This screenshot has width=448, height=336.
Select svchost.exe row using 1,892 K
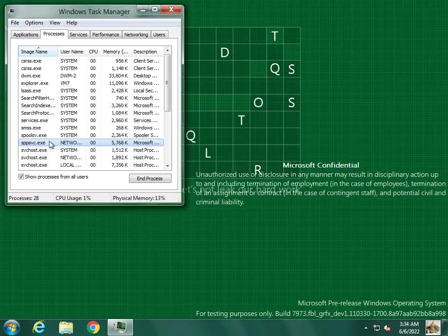[91, 157]
